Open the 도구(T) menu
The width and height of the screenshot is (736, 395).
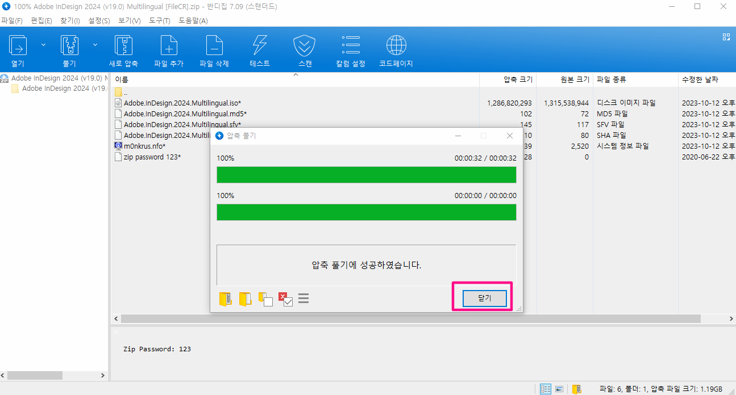pos(160,21)
